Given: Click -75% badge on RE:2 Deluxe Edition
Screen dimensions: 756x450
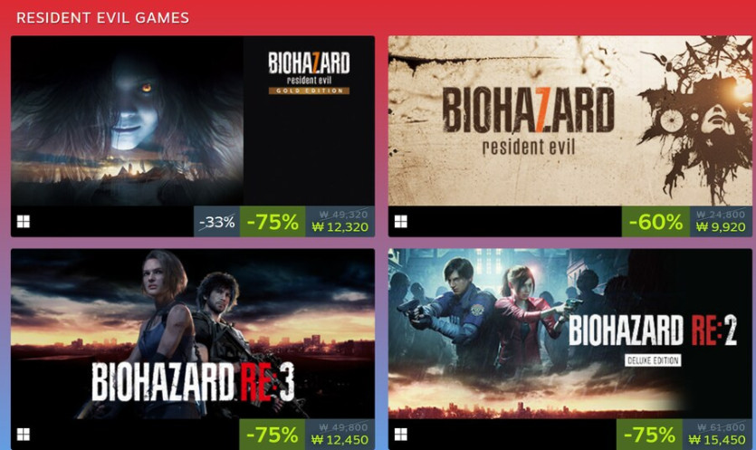Looking at the screenshot, I should pos(649,435).
